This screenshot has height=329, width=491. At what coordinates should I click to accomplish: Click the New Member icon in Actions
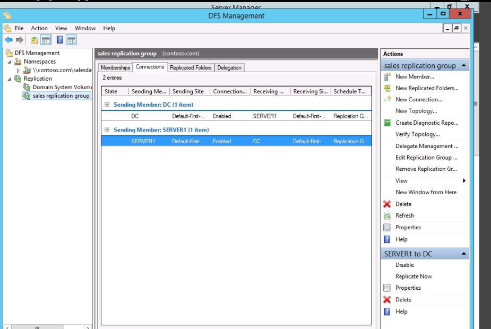pyautogui.click(x=387, y=77)
